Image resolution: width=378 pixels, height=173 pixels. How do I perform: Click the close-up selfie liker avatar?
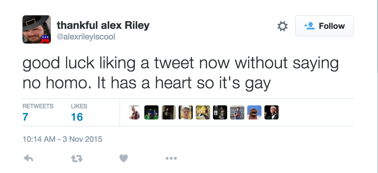[186, 112]
